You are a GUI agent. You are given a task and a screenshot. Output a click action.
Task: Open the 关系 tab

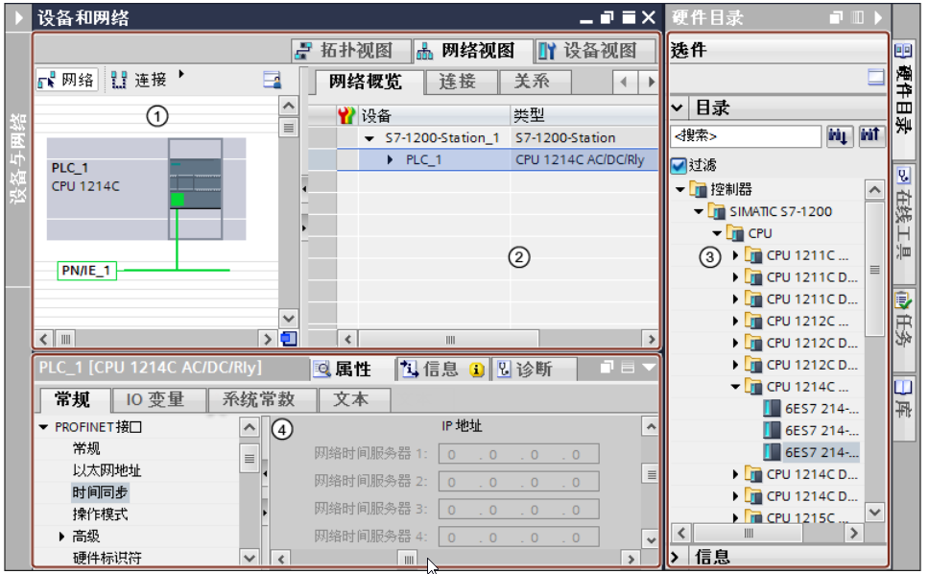coord(535,82)
